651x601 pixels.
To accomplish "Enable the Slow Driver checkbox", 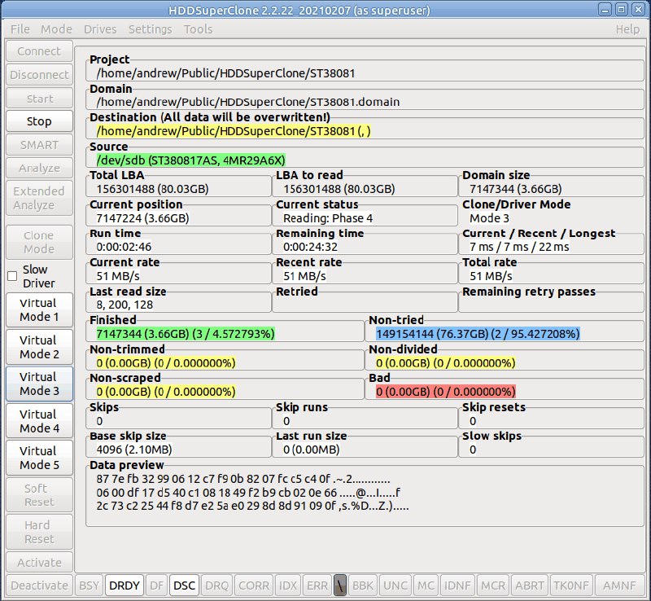I will click(x=12, y=276).
